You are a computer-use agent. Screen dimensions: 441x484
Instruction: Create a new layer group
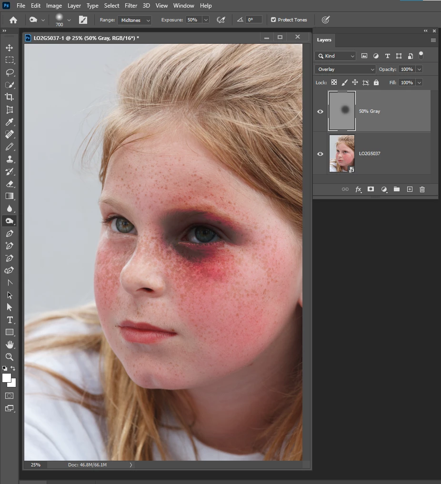pos(397,189)
